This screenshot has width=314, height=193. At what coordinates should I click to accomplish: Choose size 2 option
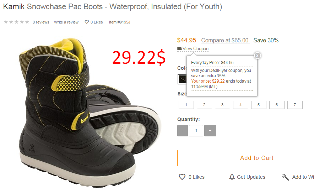tap(204, 105)
